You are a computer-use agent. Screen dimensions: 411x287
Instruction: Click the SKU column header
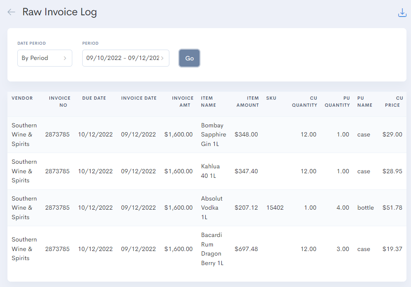[x=271, y=98]
